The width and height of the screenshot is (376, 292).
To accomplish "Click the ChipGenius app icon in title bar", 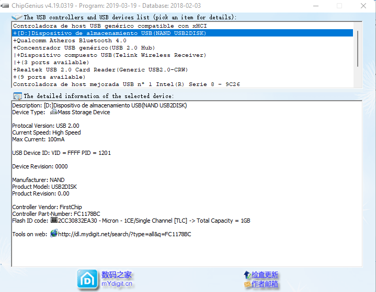I will [x=5, y=6].
